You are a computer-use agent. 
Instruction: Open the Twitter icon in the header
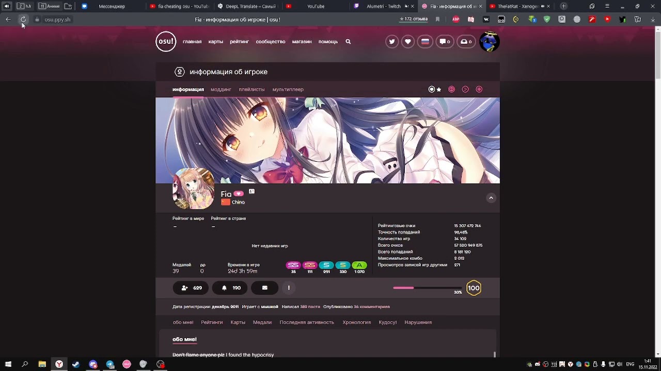click(x=392, y=42)
